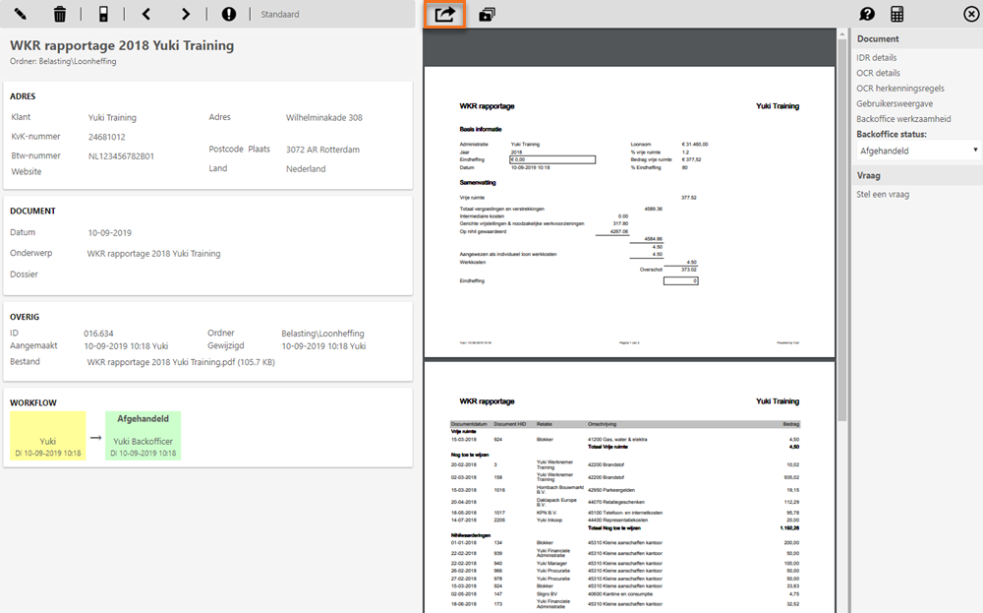Open the calculator icon
The width and height of the screenshot is (983, 613).
click(x=897, y=14)
